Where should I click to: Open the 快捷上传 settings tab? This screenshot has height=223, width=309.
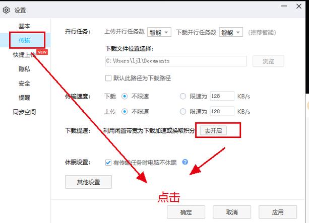[24, 54]
